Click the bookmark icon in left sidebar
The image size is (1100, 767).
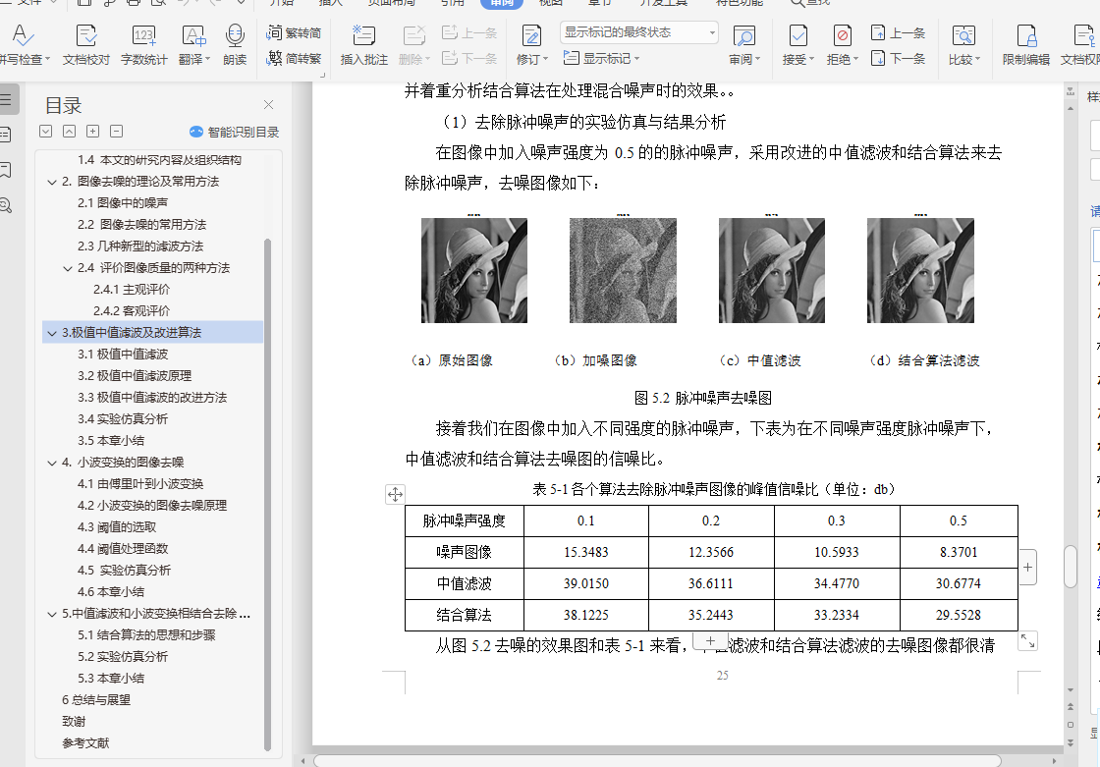click(x=6, y=169)
